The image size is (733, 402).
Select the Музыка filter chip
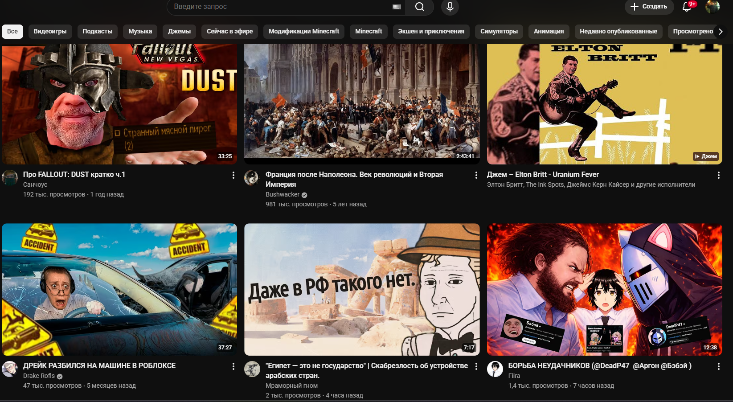coord(140,31)
